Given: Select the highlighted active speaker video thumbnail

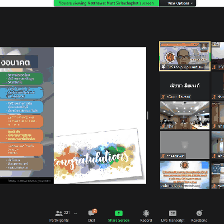Looking at the screenshot, I should click(185, 56).
